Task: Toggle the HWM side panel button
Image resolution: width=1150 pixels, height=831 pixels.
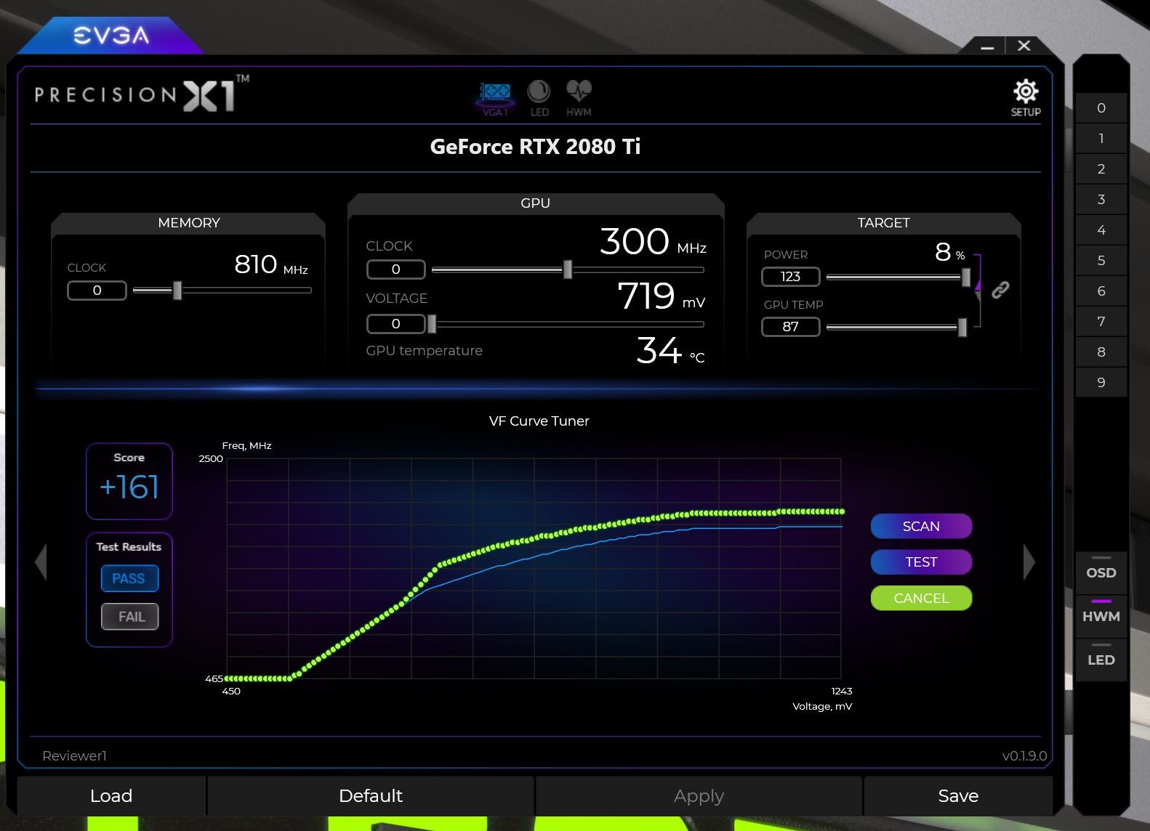Action: coord(1101,615)
